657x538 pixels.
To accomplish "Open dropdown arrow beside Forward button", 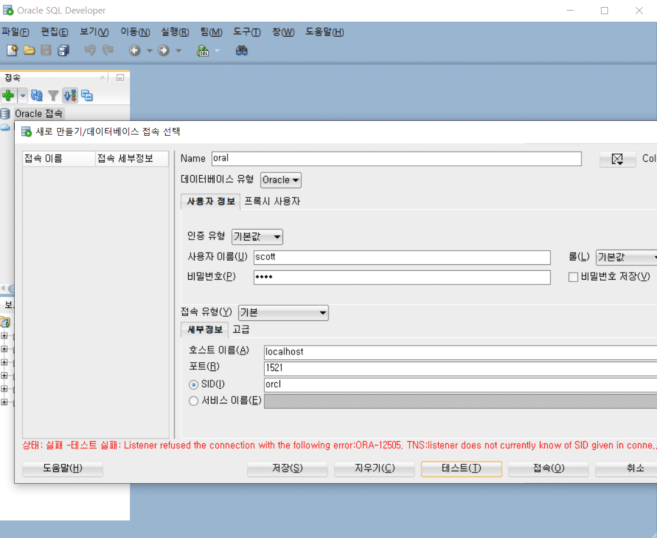I will [178, 51].
